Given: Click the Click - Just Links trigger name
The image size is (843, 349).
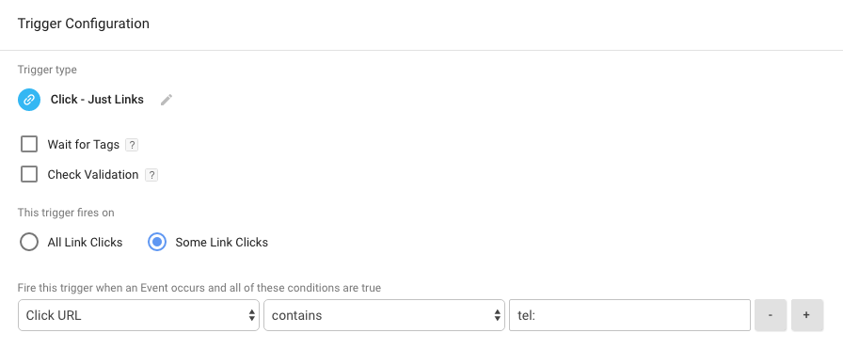Looking at the screenshot, I should click(97, 100).
